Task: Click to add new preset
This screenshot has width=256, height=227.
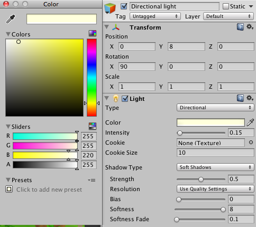Action: pos(49,190)
